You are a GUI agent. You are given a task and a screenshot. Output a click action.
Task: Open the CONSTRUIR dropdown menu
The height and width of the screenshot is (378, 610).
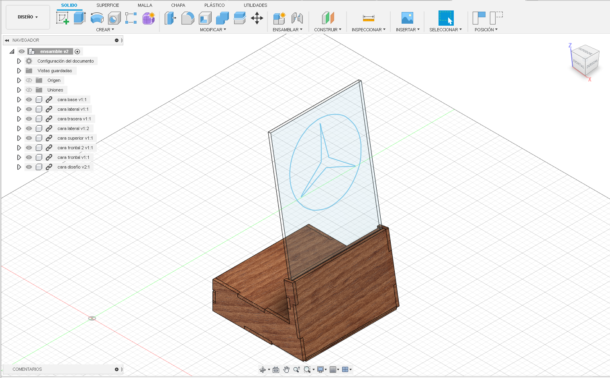[x=328, y=30]
